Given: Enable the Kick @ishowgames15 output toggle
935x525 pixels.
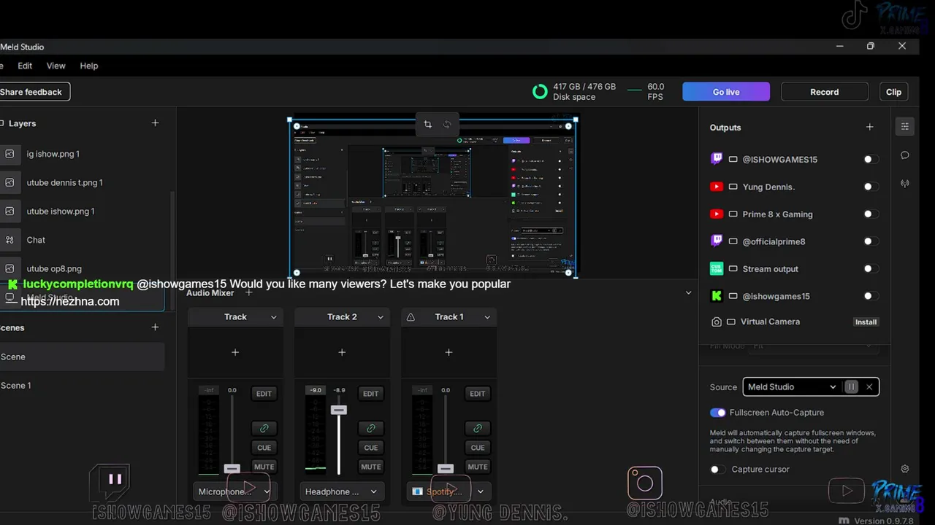Looking at the screenshot, I should click(871, 296).
